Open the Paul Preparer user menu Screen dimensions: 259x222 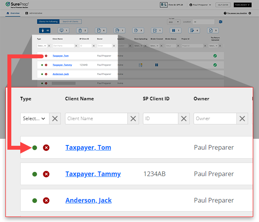coord(200,5)
